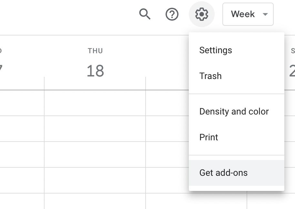This screenshot has width=295, height=209.
Task: Select Thursday date number 18
Action: (95, 71)
